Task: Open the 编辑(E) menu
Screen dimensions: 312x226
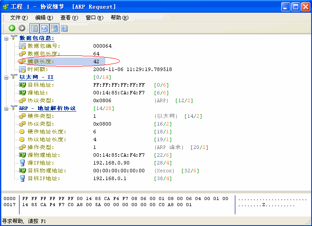Action: 44,18
